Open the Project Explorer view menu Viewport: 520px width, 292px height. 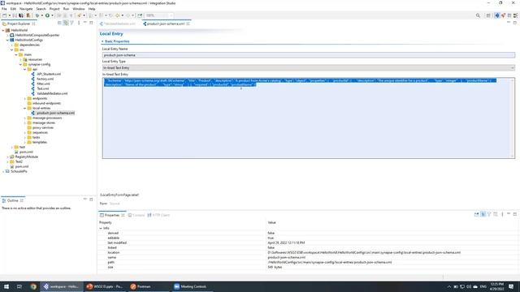pyautogui.click(x=79, y=23)
